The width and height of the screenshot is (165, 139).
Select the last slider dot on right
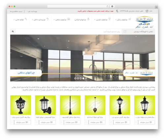[86, 78]
